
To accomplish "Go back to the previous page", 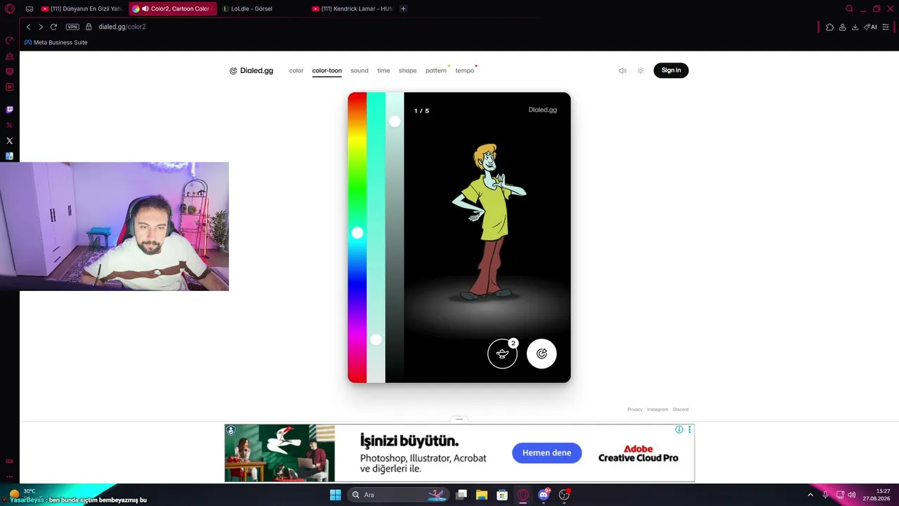I will coord(28,27).
